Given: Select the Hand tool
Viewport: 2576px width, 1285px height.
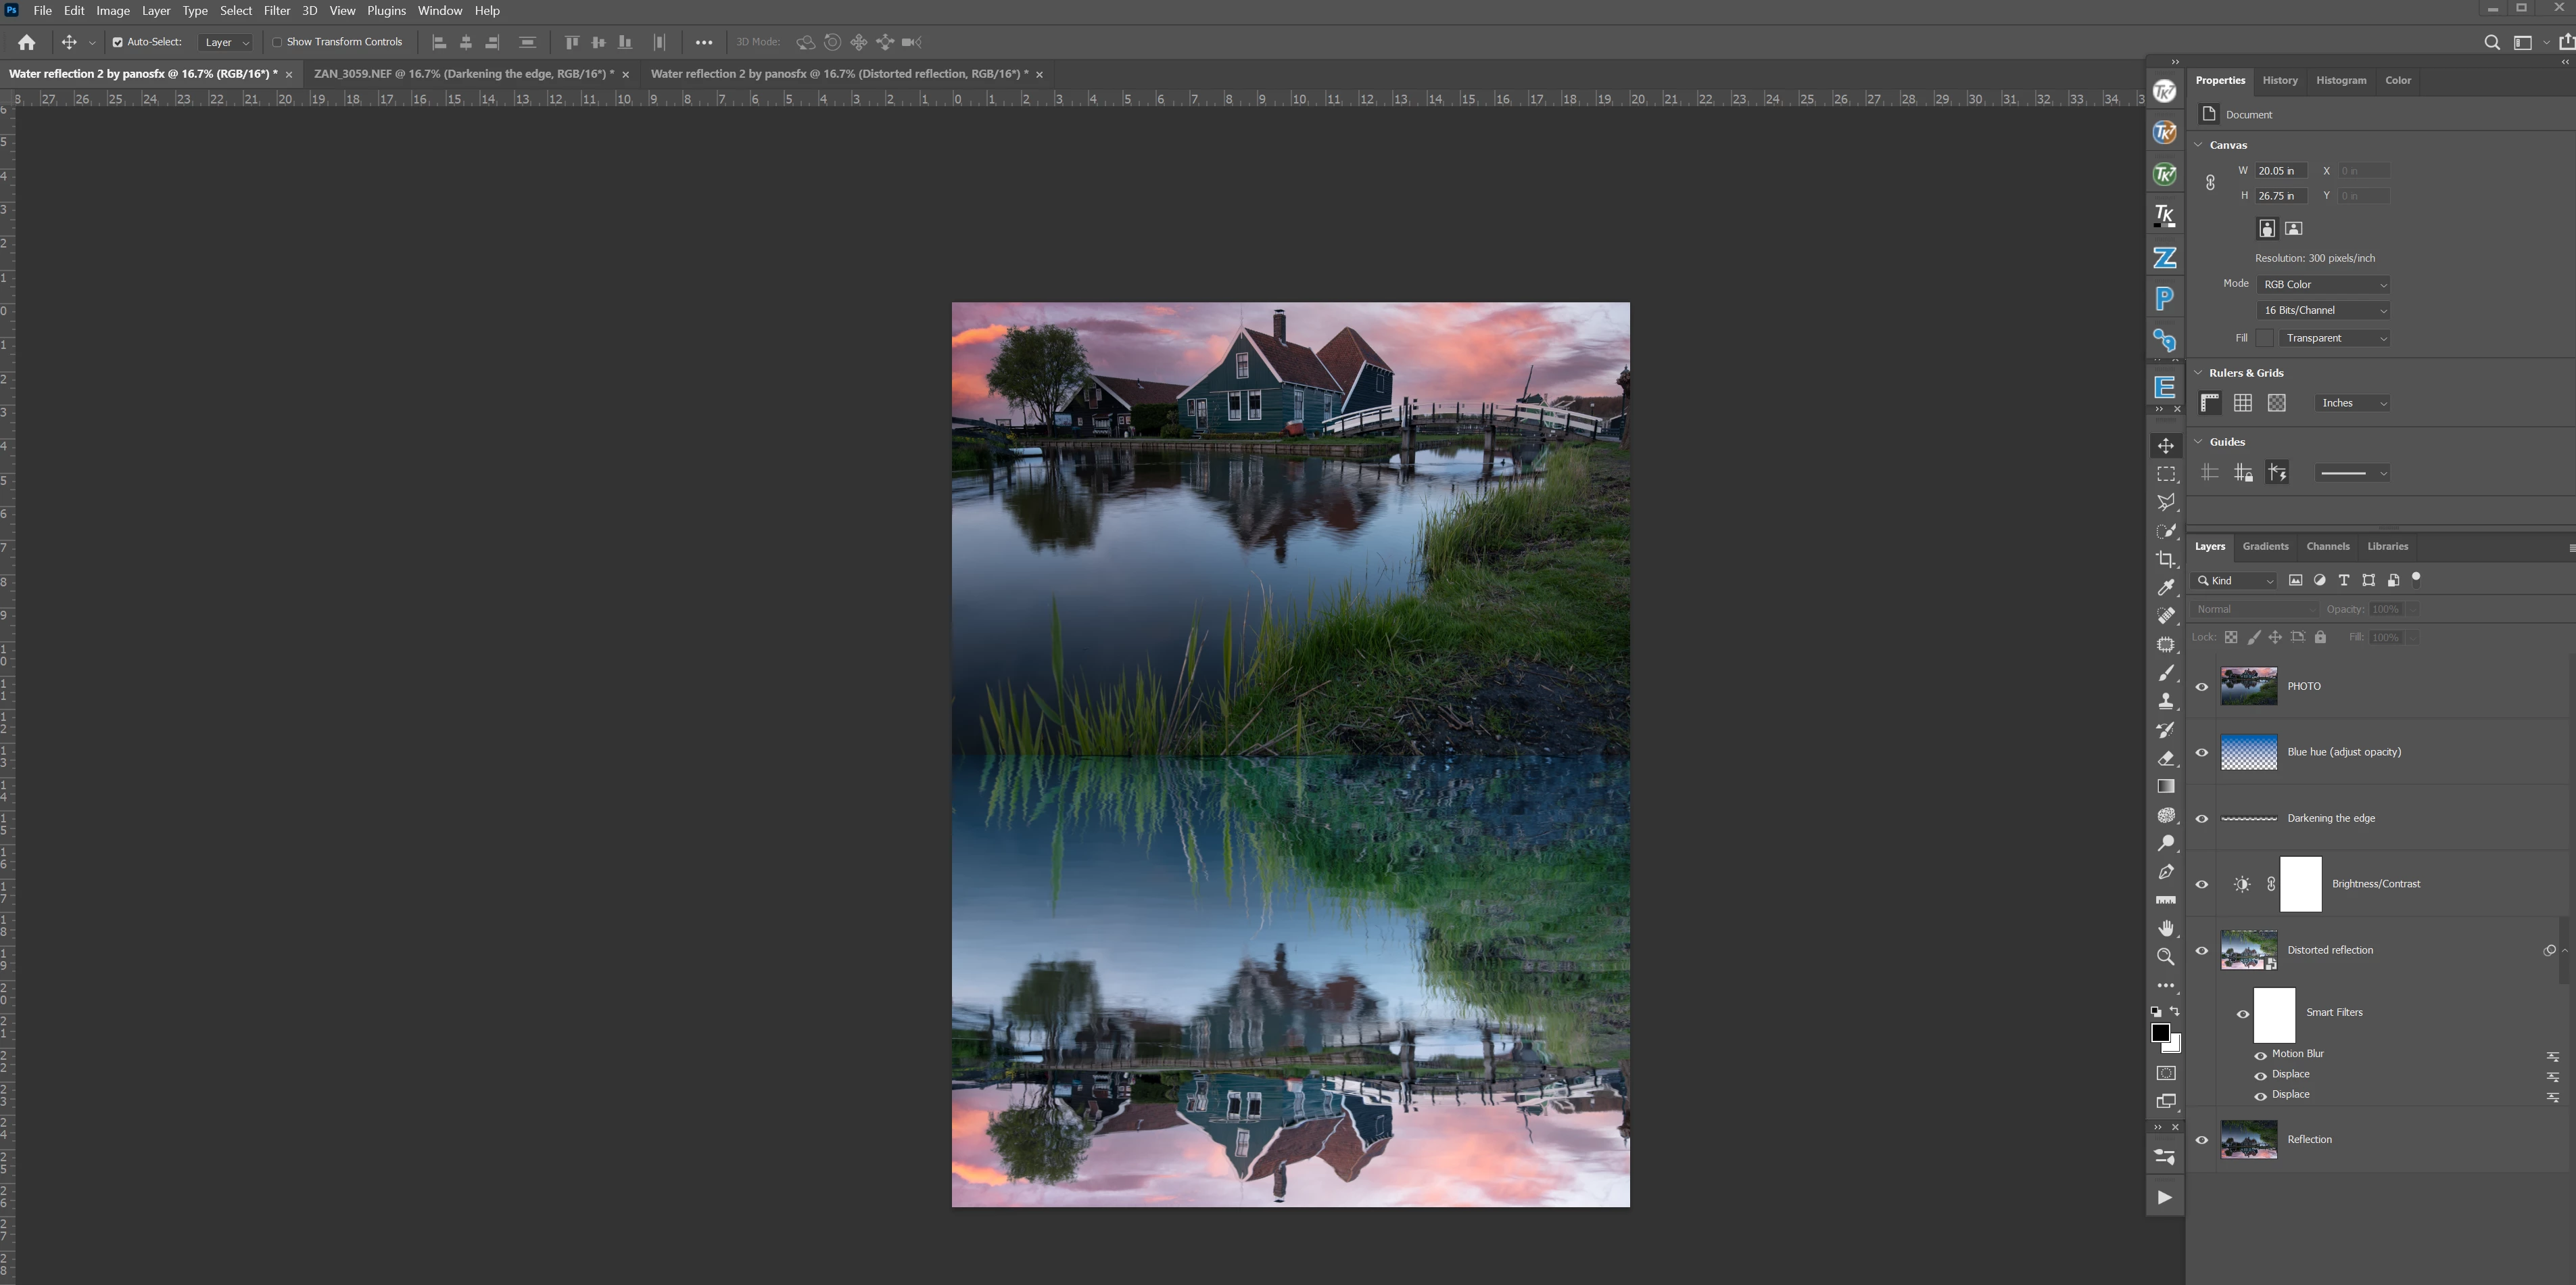Looking at the screenshot, I should coord(2165,929).
